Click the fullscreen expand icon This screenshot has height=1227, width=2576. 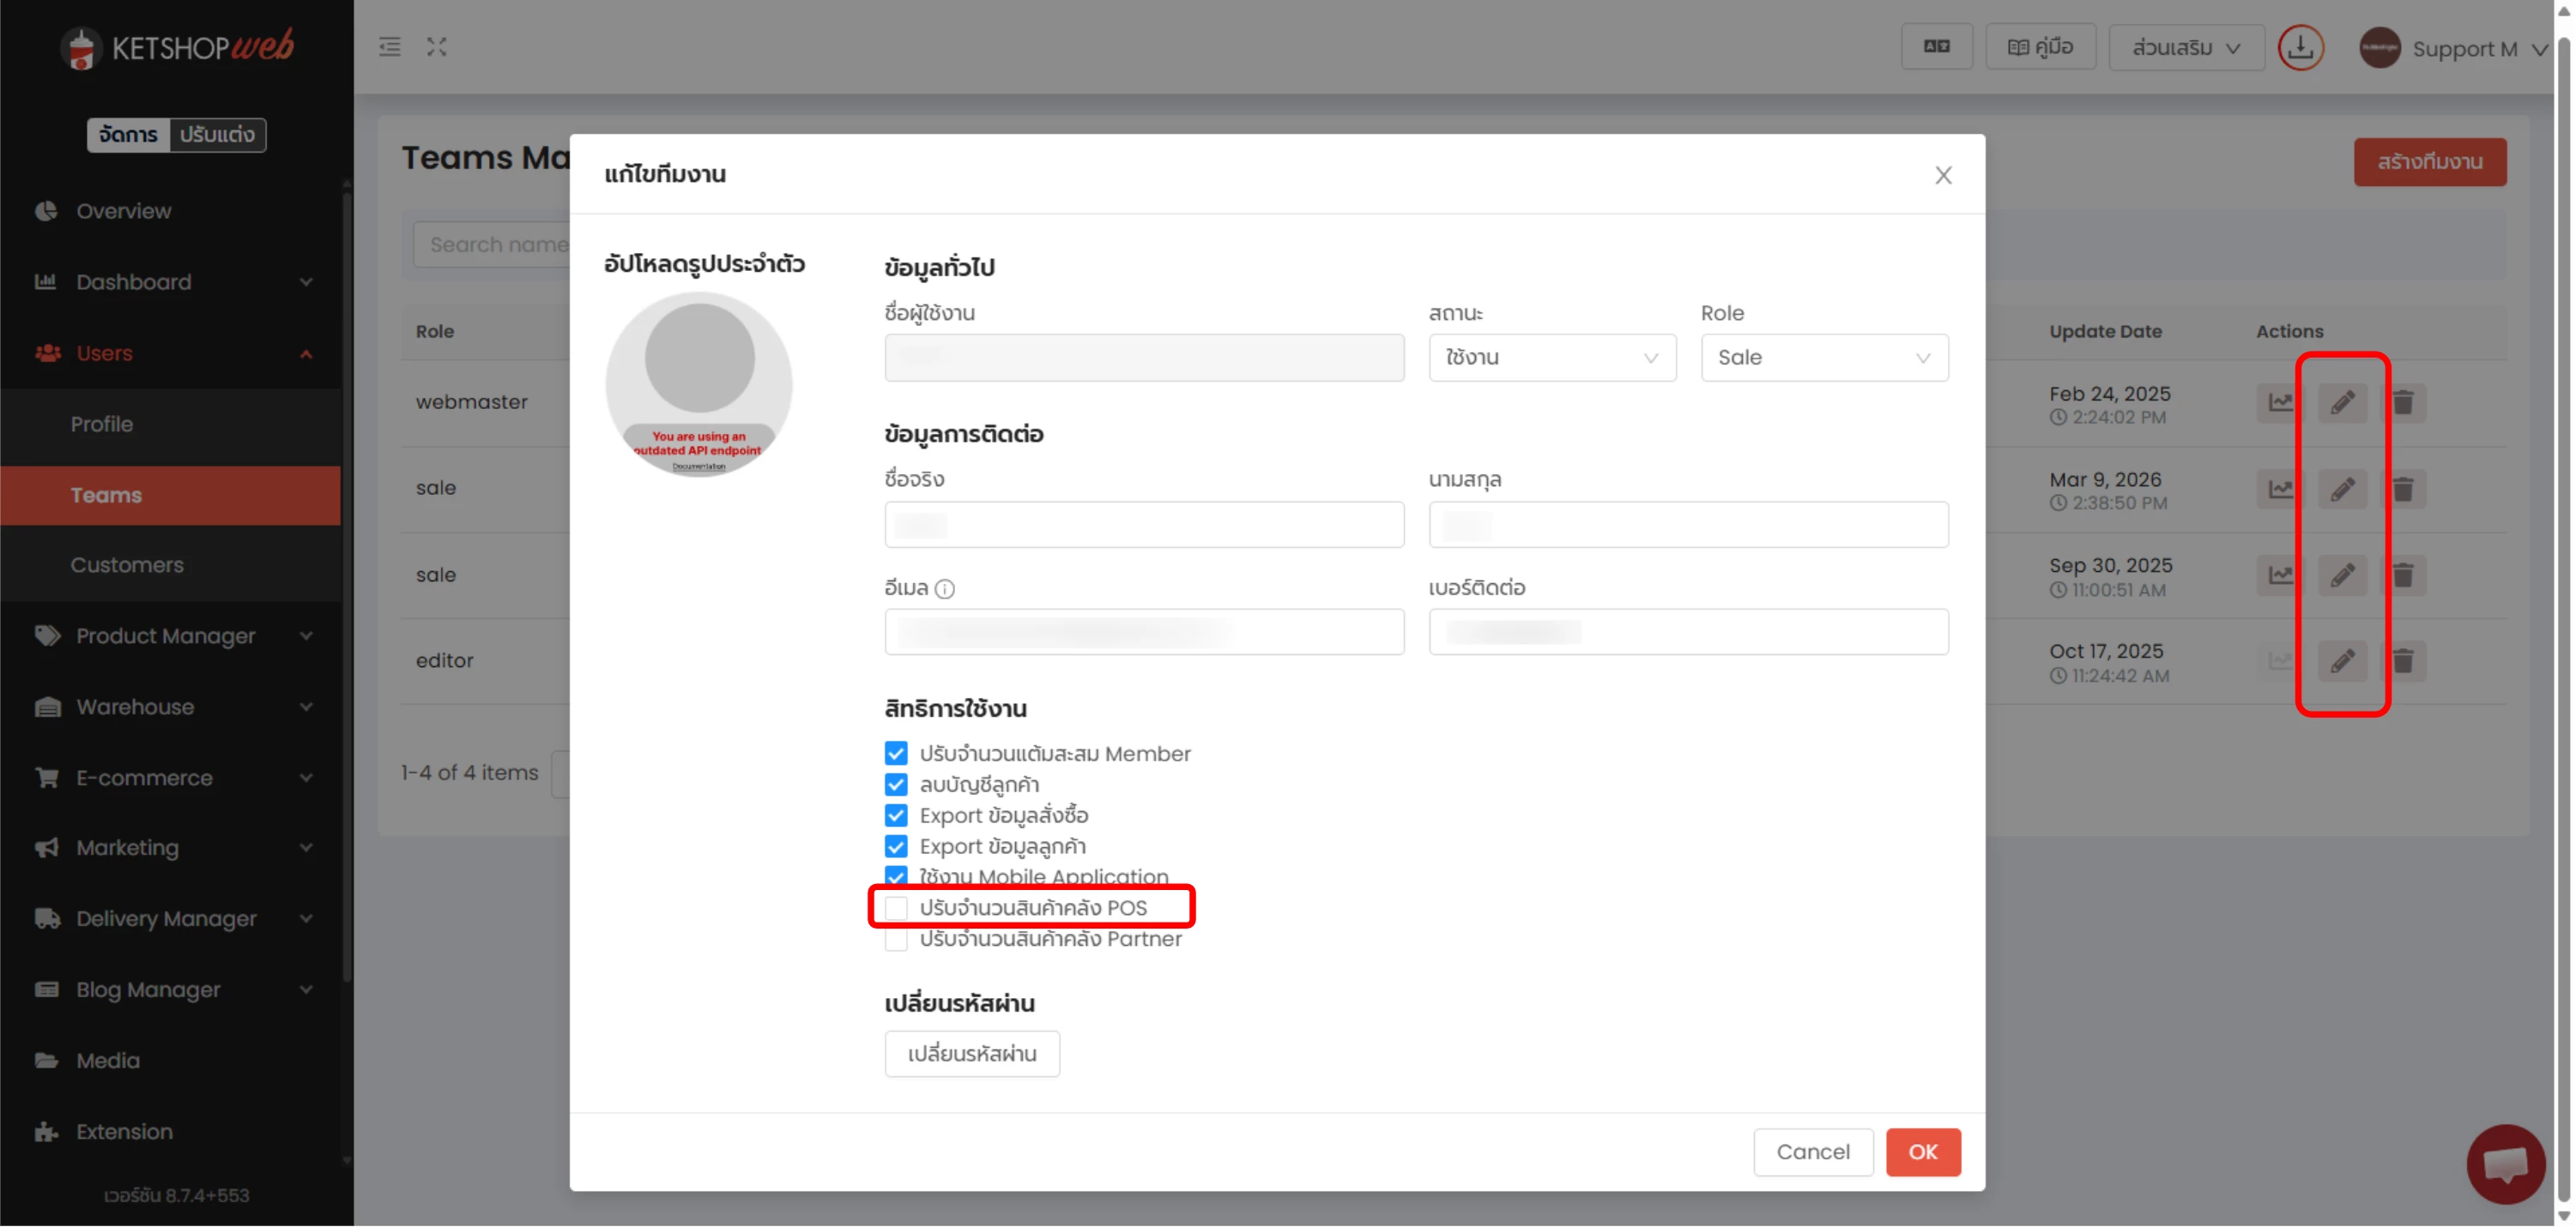[x=436, y=47]
